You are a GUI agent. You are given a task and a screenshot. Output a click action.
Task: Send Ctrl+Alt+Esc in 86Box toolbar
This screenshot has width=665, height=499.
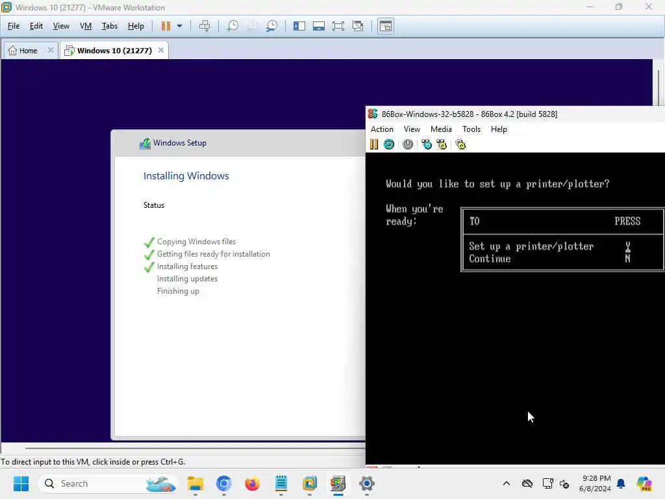[x=442, y=144]
